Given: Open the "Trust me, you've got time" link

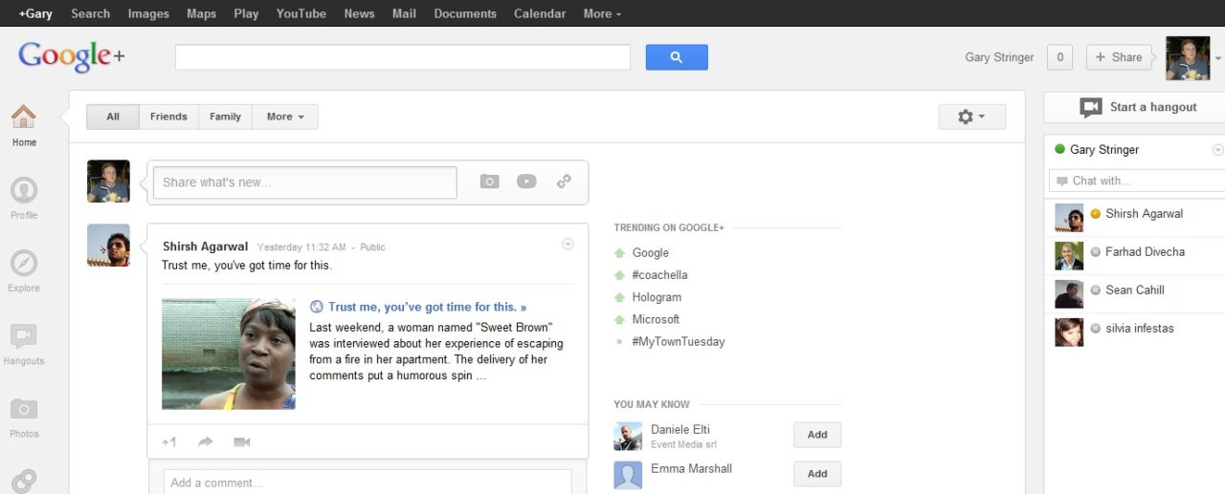Looking at the screenshot, I should point(427,307).
